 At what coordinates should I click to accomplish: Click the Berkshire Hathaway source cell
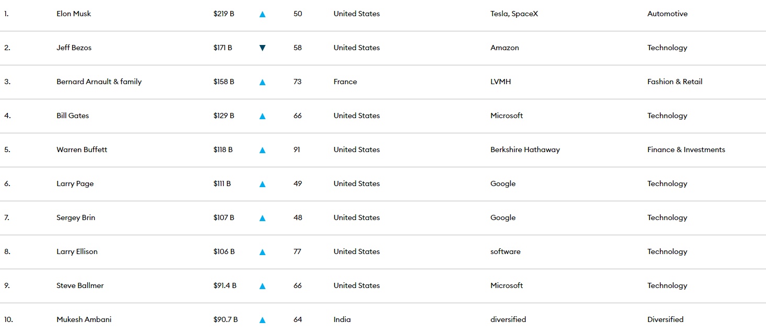[525, 150]
